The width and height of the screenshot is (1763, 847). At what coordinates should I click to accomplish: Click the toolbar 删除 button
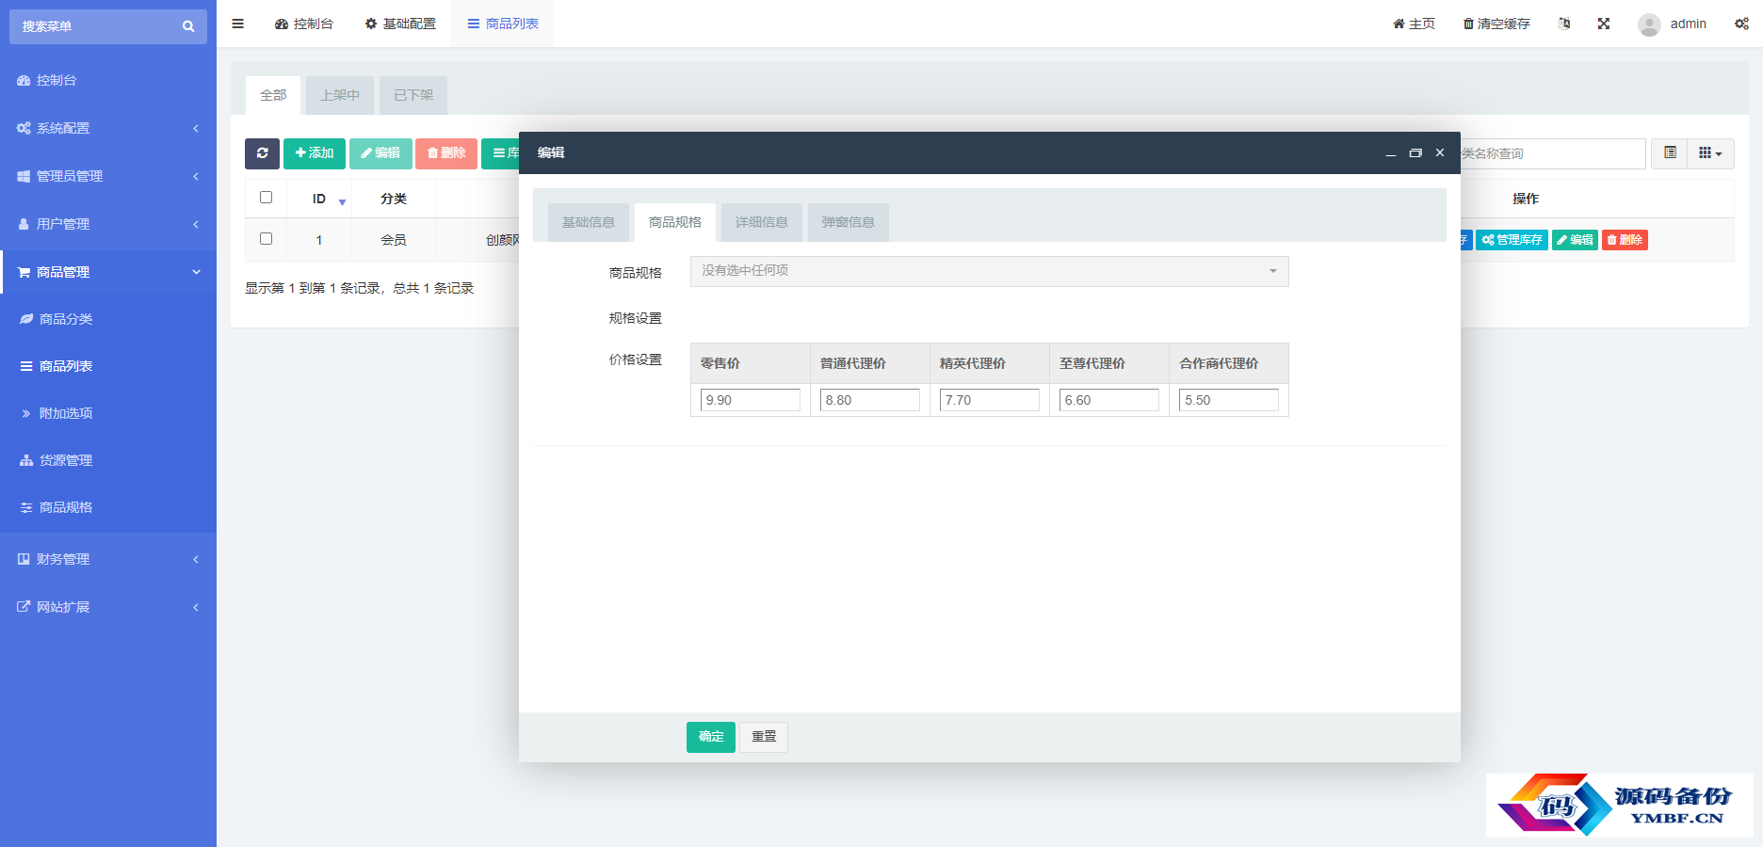point(446,153)
